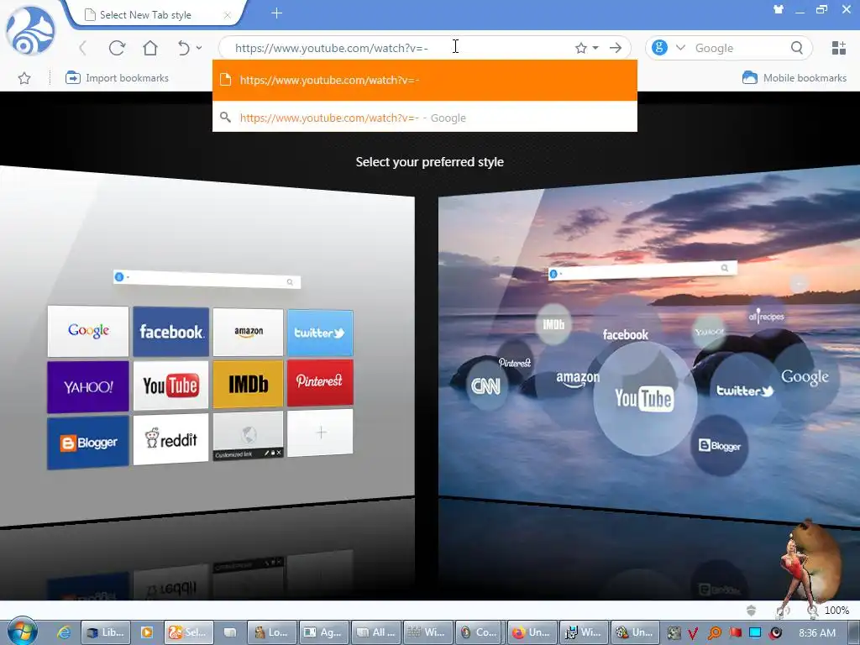This screenshot has height=645, width=860.
Task: Click the 8:36 AM taskbar clock
Action: (817, 632)
